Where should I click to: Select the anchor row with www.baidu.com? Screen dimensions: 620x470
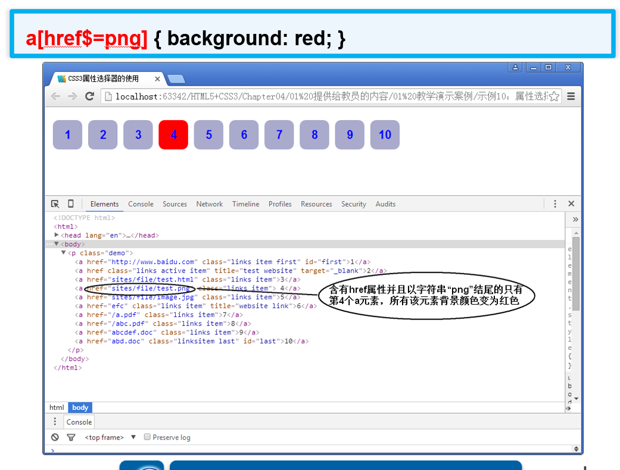click(223, 262)
